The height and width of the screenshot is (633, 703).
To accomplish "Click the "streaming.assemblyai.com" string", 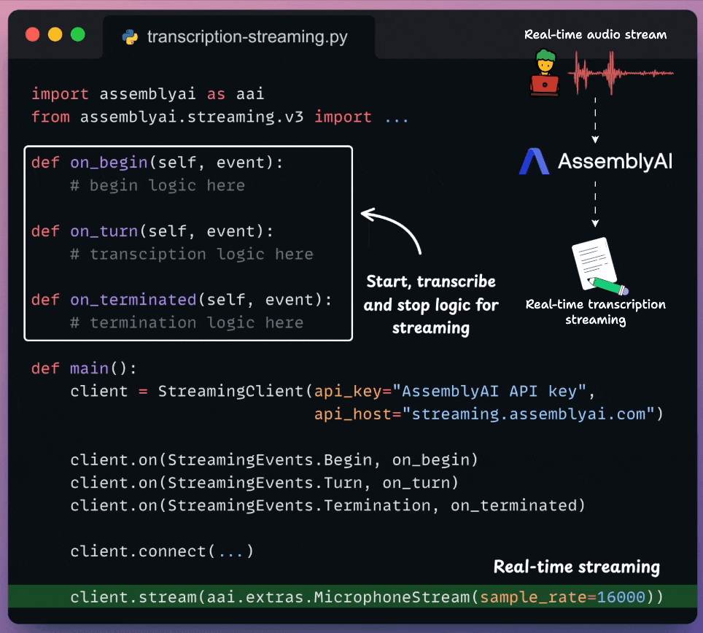I will 528,413.
